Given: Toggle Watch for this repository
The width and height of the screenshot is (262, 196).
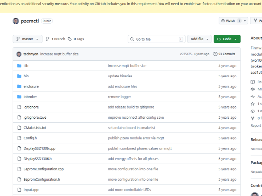Looking at the screenshot, I should click(229, 21).
